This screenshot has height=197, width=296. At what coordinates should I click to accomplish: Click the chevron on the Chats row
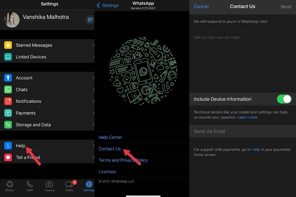coord(93,89)
